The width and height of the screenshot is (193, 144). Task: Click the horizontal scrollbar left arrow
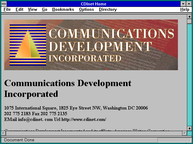(x=4, y=133)
